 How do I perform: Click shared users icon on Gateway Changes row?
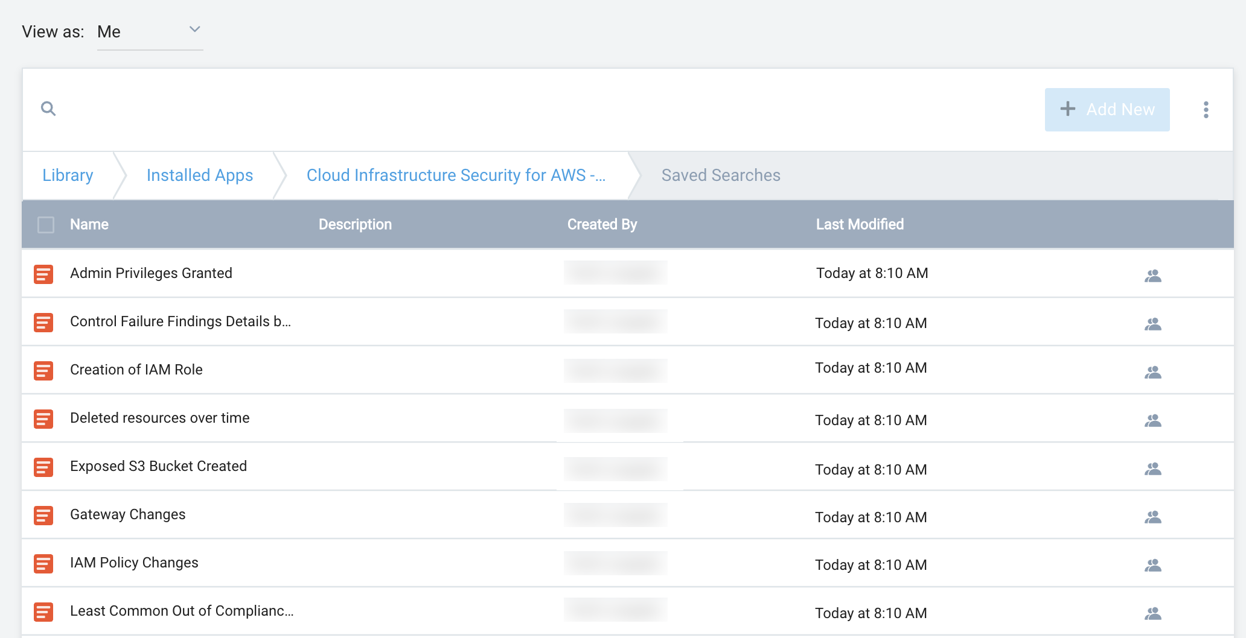(x=1152, y=517)
